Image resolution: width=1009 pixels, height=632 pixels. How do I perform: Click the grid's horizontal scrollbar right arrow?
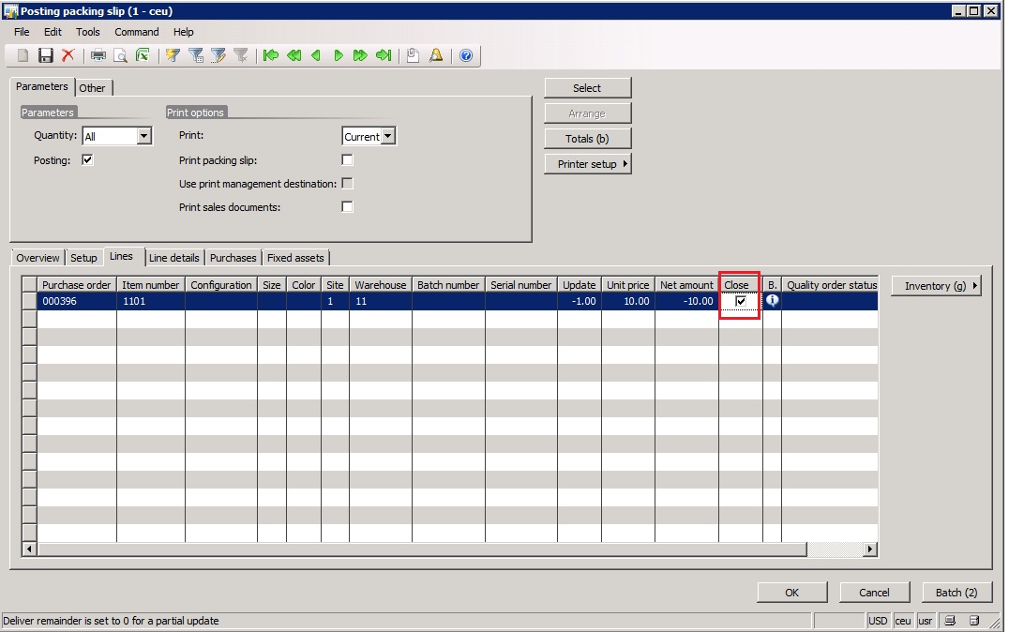[870, 549]
